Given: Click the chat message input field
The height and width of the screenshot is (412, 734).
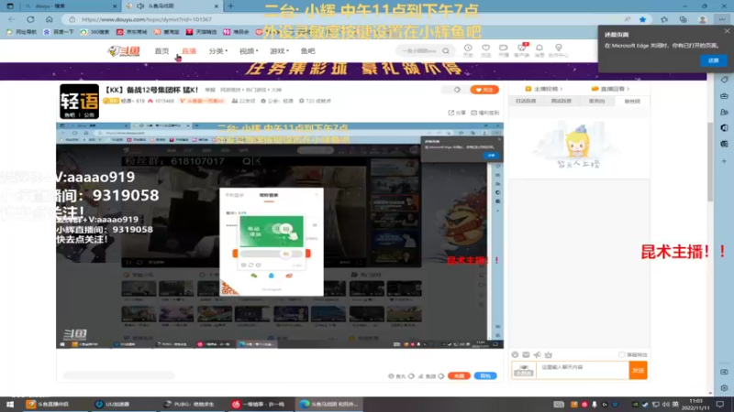Looking at the screenshot, I should (582, 370).
